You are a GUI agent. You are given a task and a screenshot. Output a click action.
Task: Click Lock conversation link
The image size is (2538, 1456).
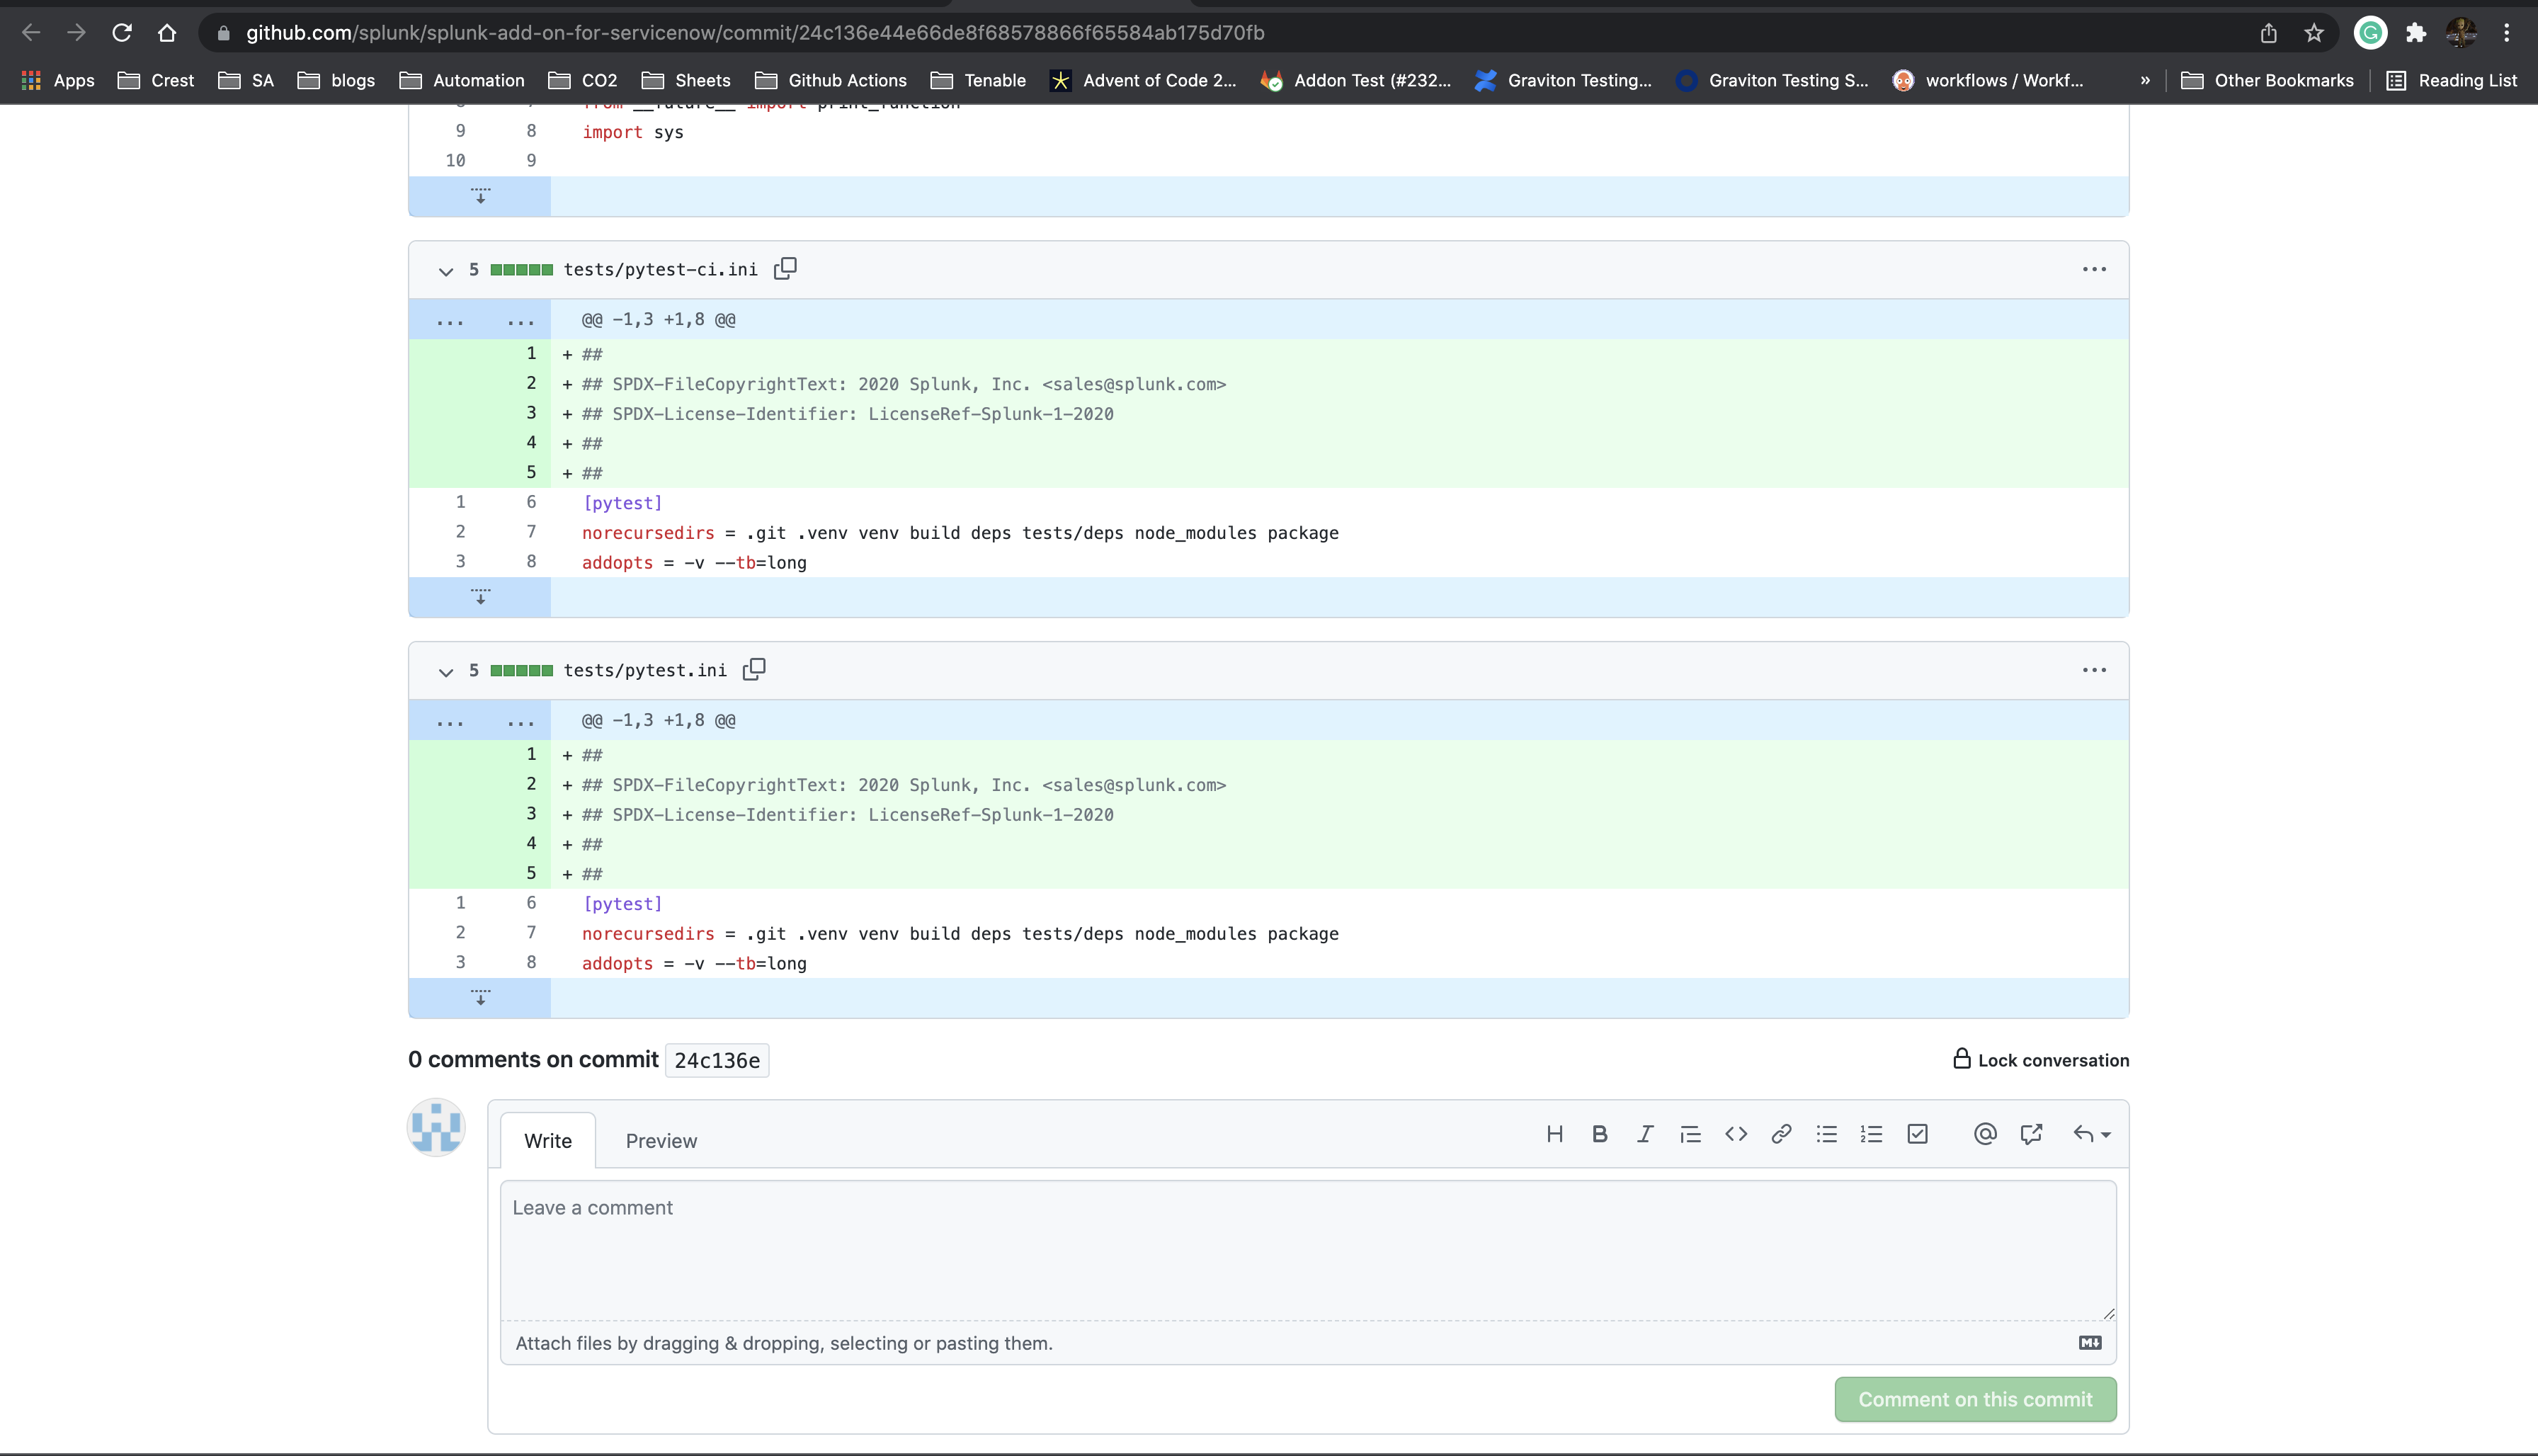point(2041,1060)
